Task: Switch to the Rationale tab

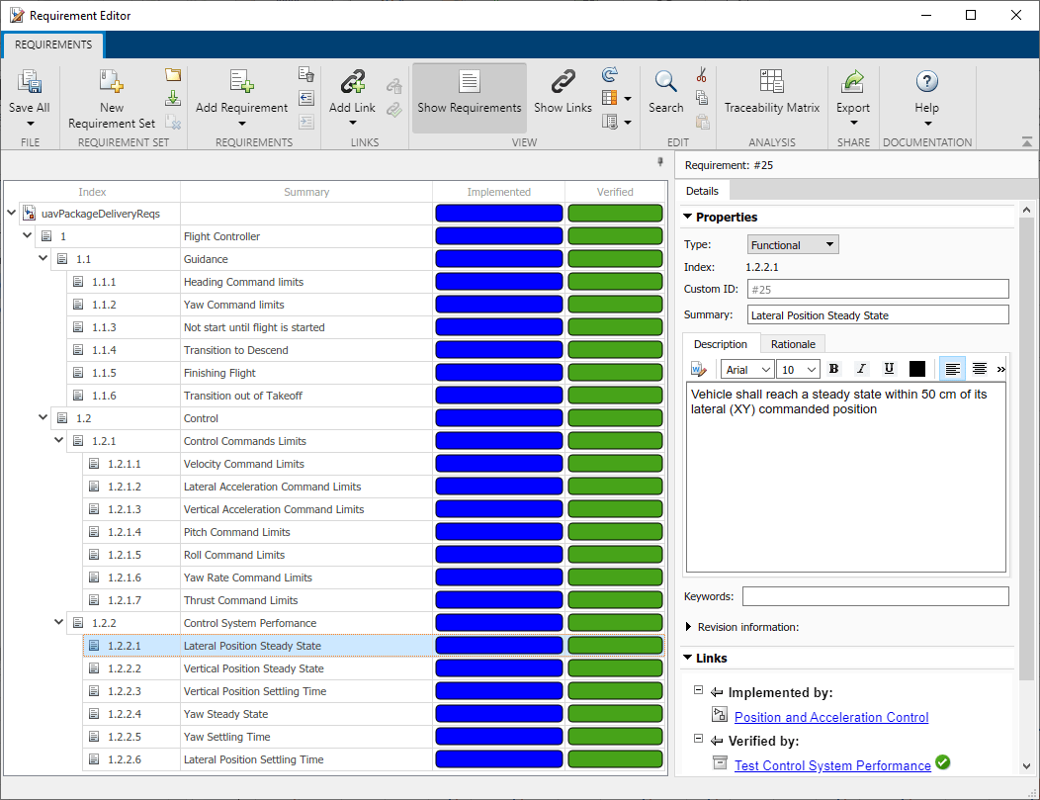Action: coord(793,344)
